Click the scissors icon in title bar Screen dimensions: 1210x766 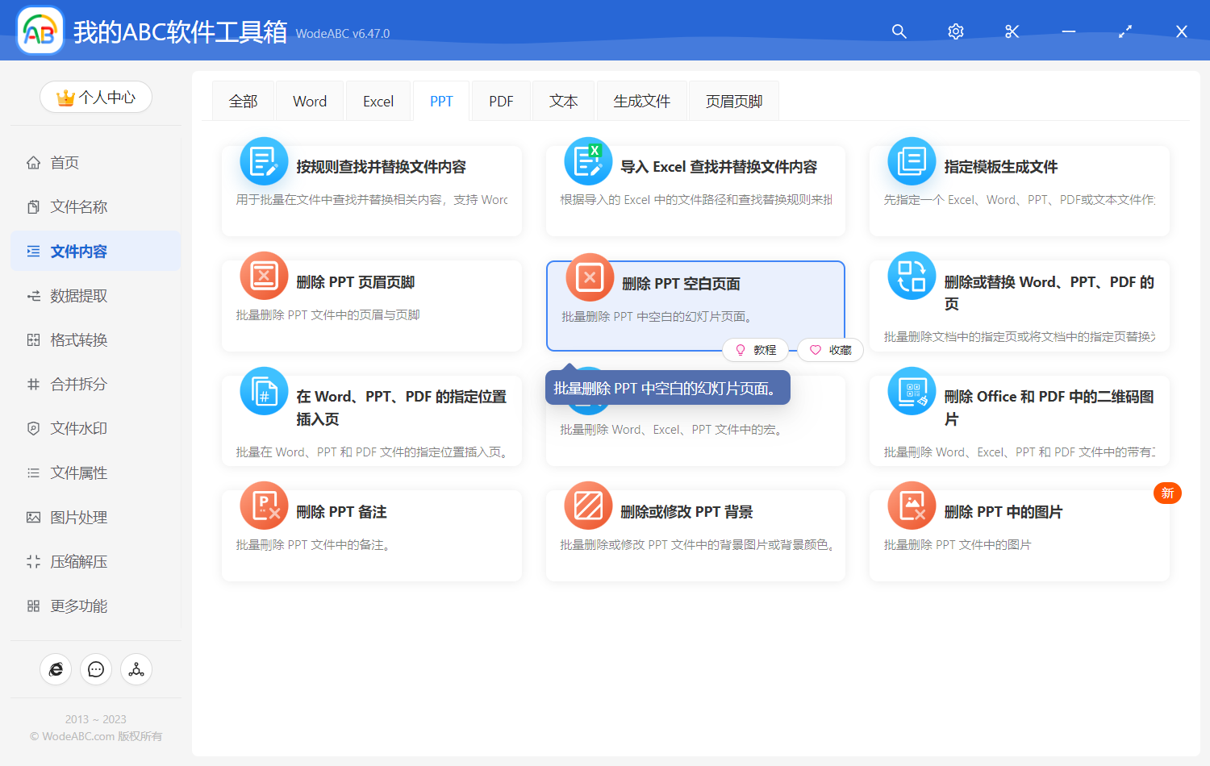point(1012,31)
